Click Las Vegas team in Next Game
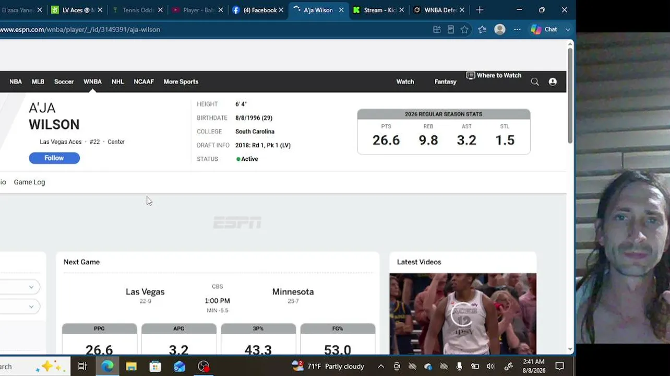 145,292
